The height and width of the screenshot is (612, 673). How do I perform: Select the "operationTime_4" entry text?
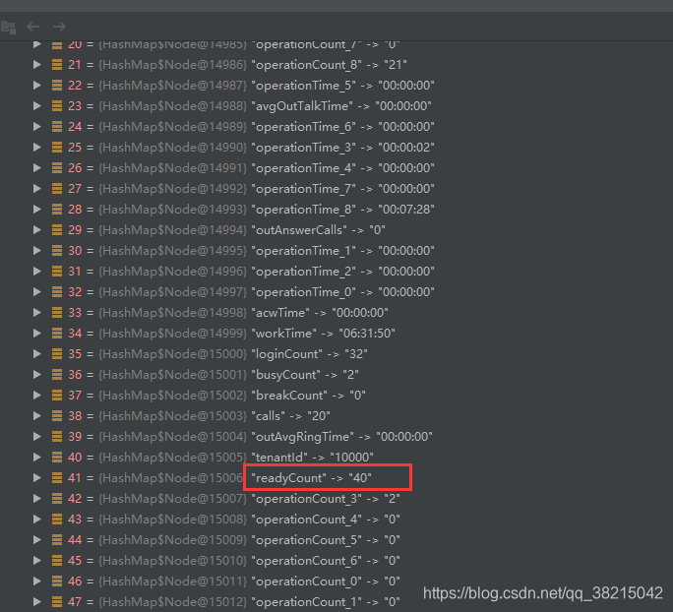click(343, 168)
